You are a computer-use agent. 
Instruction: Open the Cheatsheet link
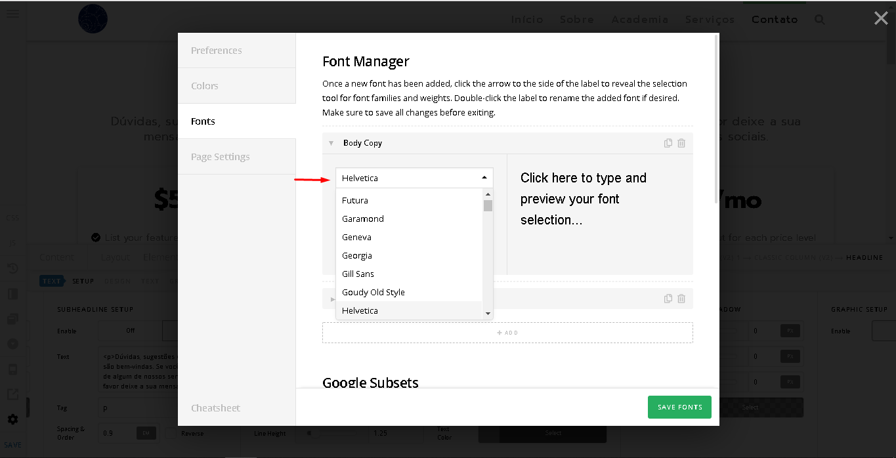pos(215,408)
